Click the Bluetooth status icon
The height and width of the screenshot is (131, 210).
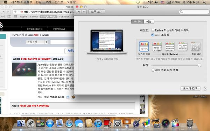pyautogui.click(x=144, y=2)
